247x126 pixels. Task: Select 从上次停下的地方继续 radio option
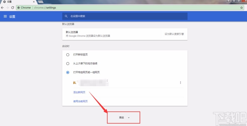coord(68,64)
